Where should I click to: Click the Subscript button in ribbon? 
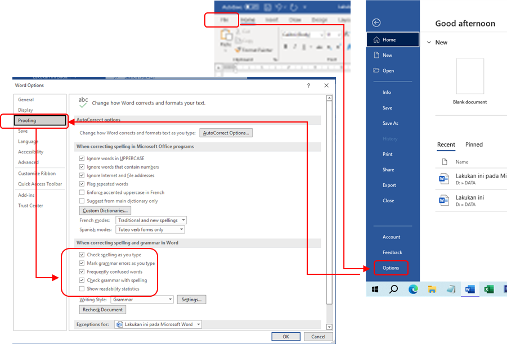[x=329, y=47]
